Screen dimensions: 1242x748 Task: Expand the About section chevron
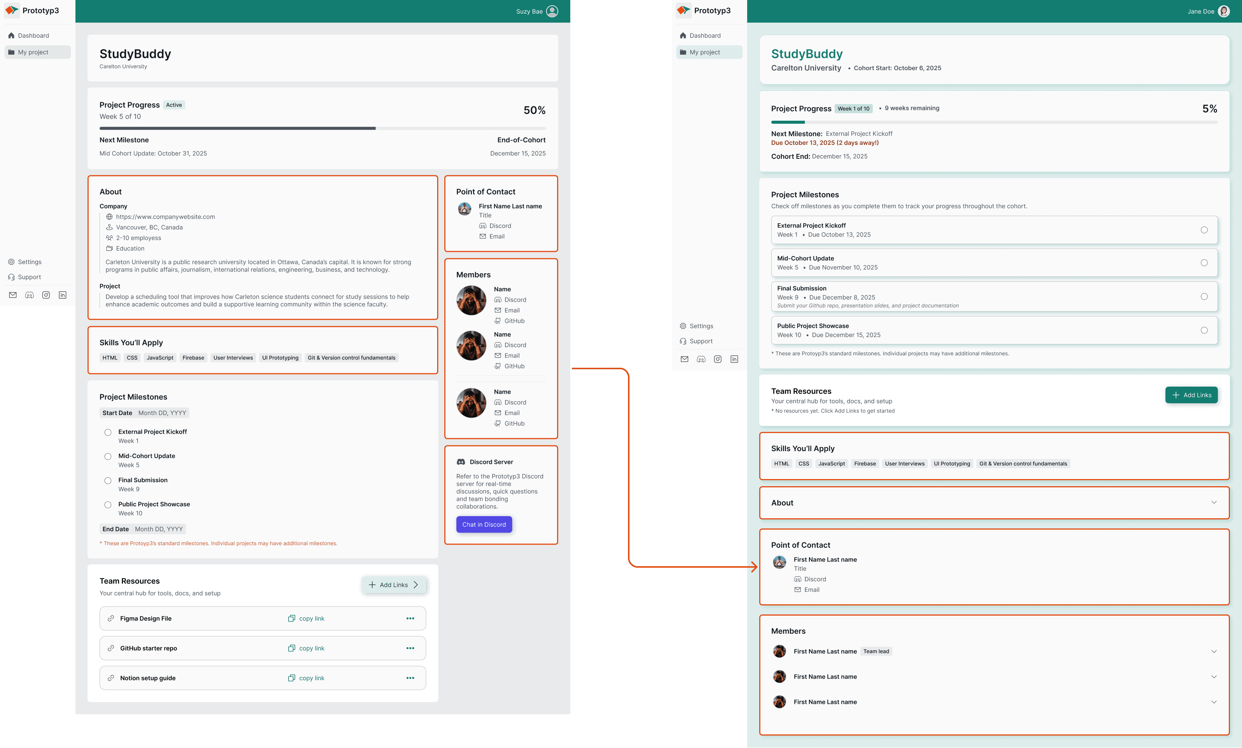tap(1214, 502)
